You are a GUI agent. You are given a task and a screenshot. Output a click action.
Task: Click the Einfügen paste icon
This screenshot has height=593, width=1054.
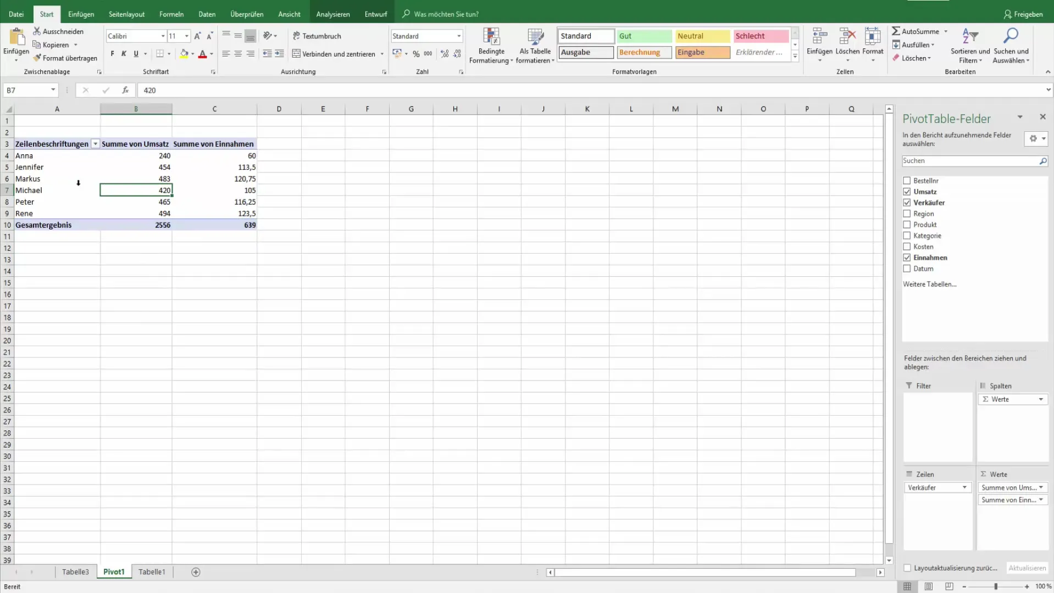[x=16, y=36]
